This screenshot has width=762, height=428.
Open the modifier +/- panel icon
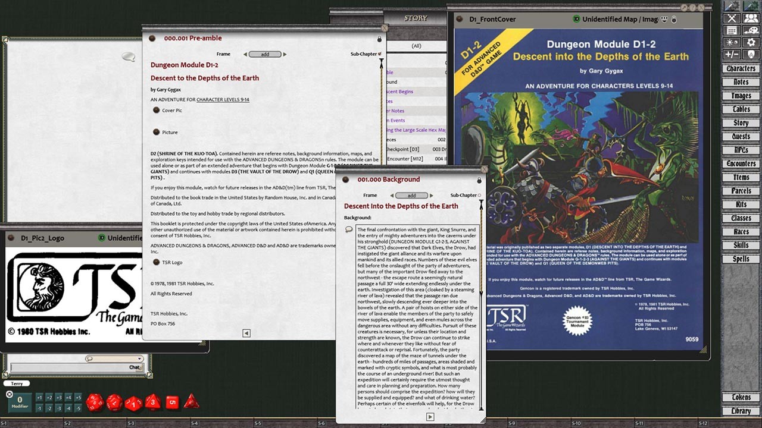point(732,55)
